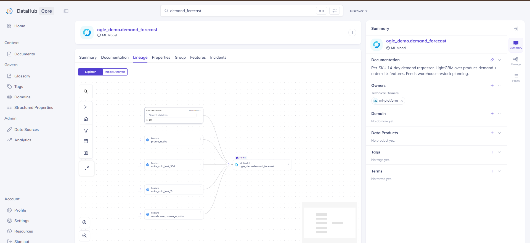Open the Summary tab
Image resolution: width=530 pixels, height=243 pixels.
click(88, 57)
